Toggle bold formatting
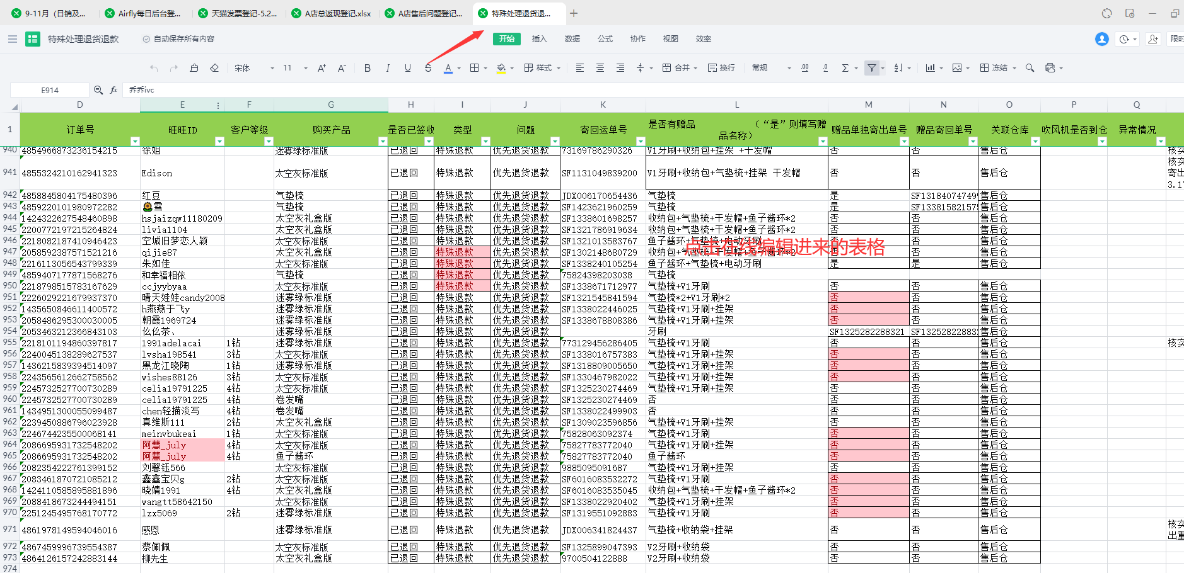 [368, 68]
